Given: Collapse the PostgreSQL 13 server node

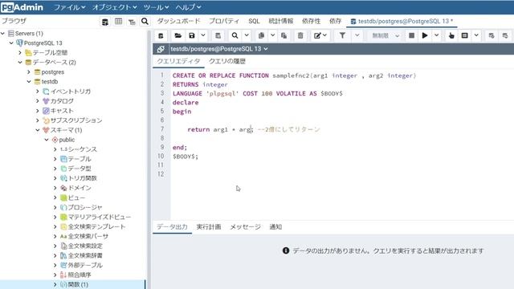Looking at the screenshot, I should point(11,43).
